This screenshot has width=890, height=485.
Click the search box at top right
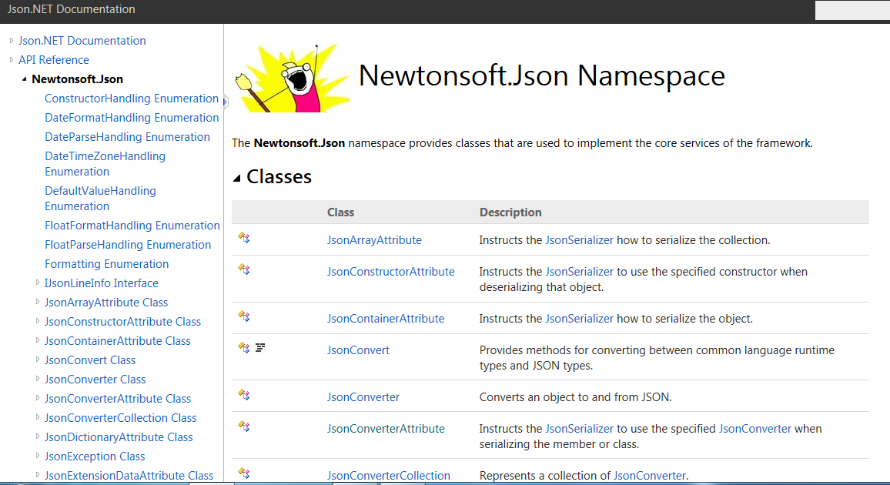[x=852, y=10]
